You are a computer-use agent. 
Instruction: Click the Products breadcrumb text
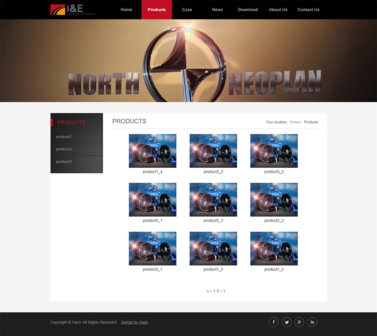(311, 122)
